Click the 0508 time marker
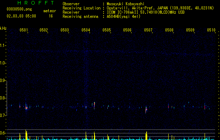The height and width of the screenshot is (140, 220). [169, 30]
